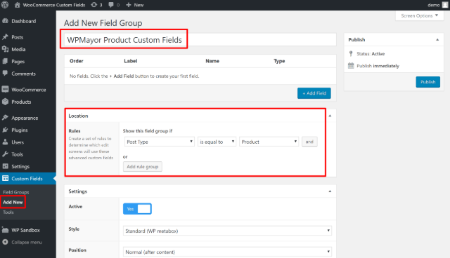
Task: Click the WooCommerce icon in sidebar
Action: 5,89
